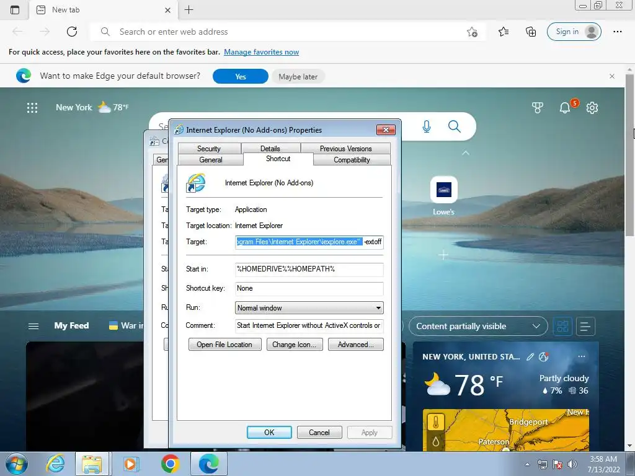
Task: Open the Windows Start menu
Action: pyautogui.click(x=16, y=464)
